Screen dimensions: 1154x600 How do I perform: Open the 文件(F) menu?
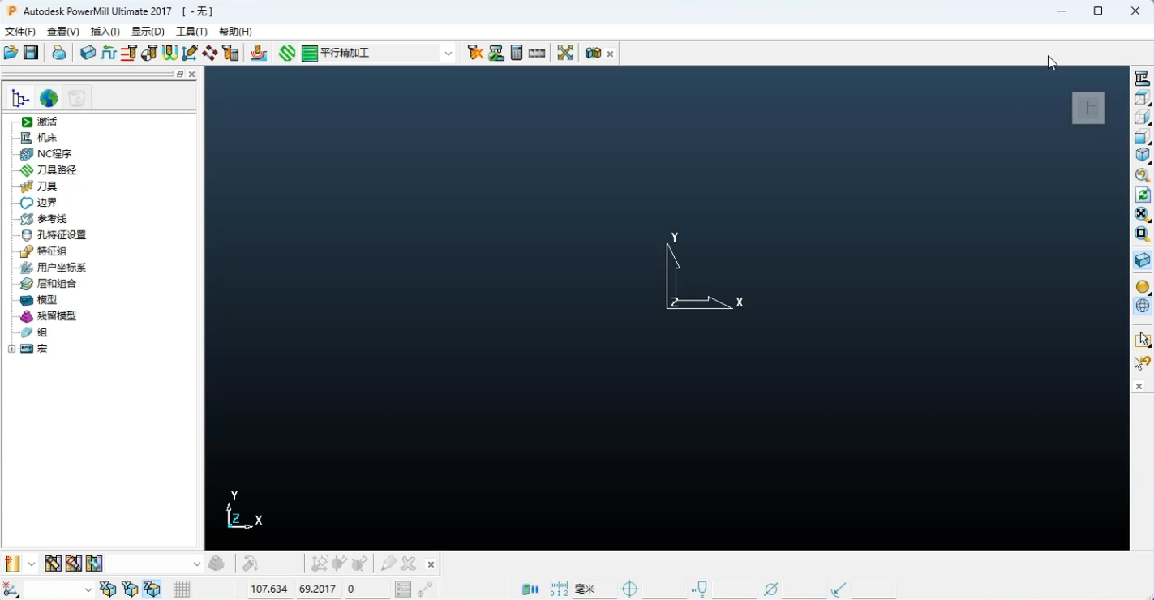[20, 32]
